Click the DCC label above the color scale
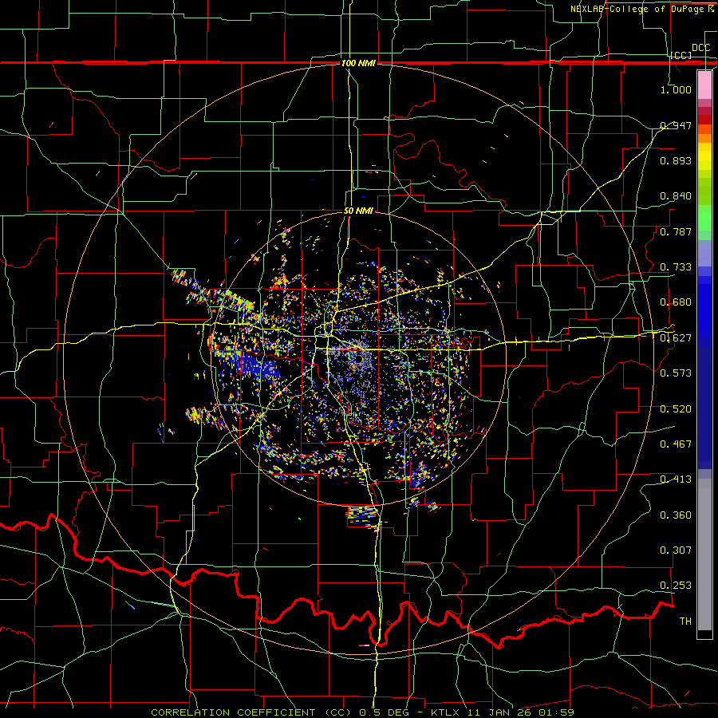Screen dimensions: 718x718 pos(700,48)
